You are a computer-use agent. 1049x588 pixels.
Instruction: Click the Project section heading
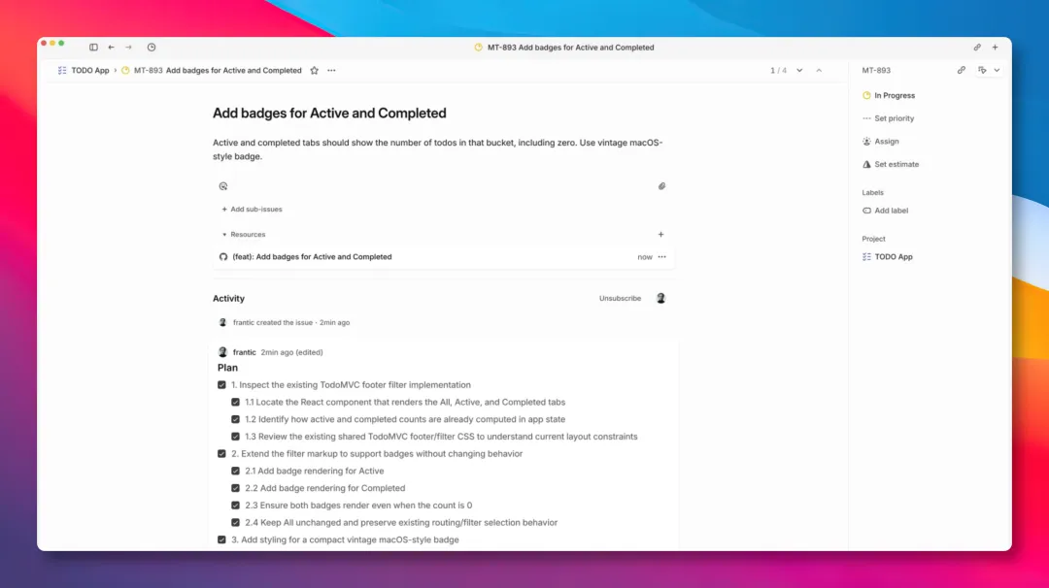point(873,239)
